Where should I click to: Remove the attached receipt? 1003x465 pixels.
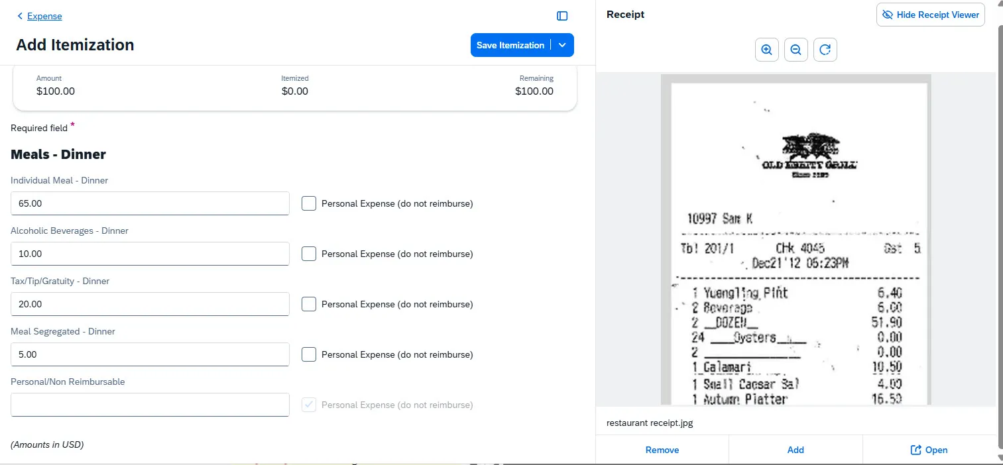tap(662, 450)
